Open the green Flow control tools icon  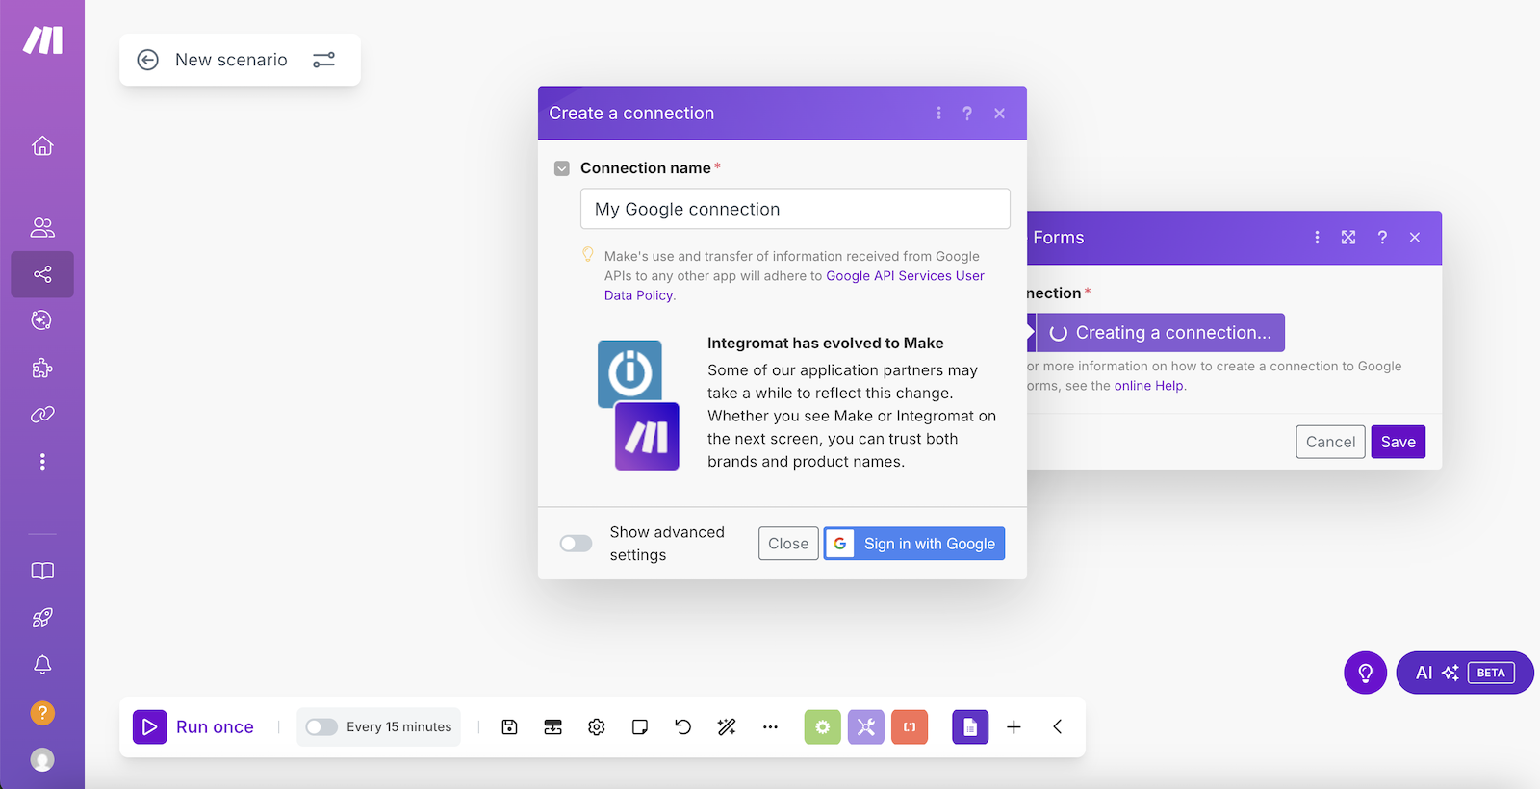point(822,727)
